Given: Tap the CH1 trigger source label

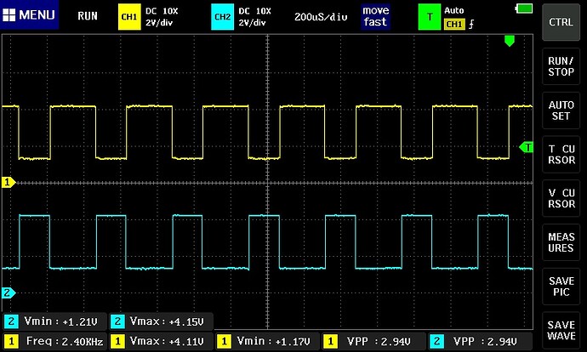Looking at the screenshot, I should pos(454,25).
